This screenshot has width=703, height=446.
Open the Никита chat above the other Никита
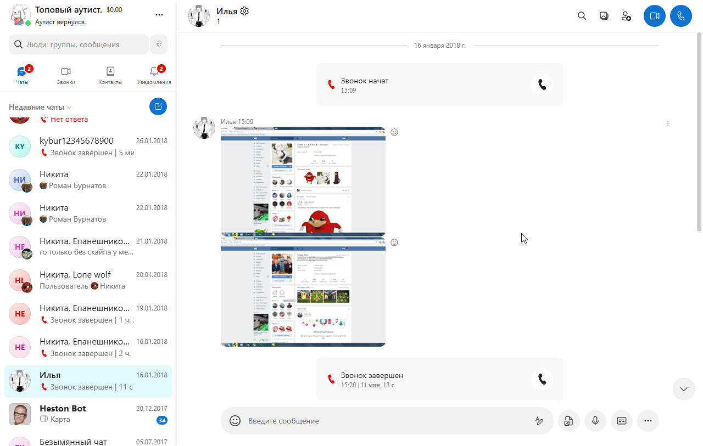[88, 180]
